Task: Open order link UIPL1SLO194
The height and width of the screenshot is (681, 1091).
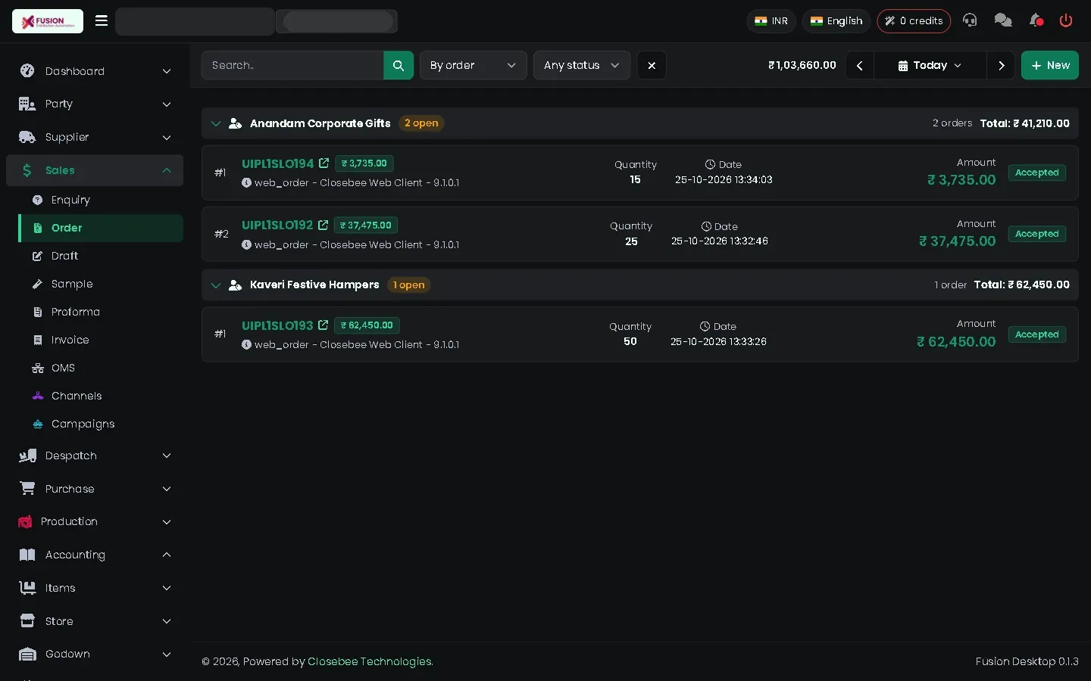Action: [277, 163]
